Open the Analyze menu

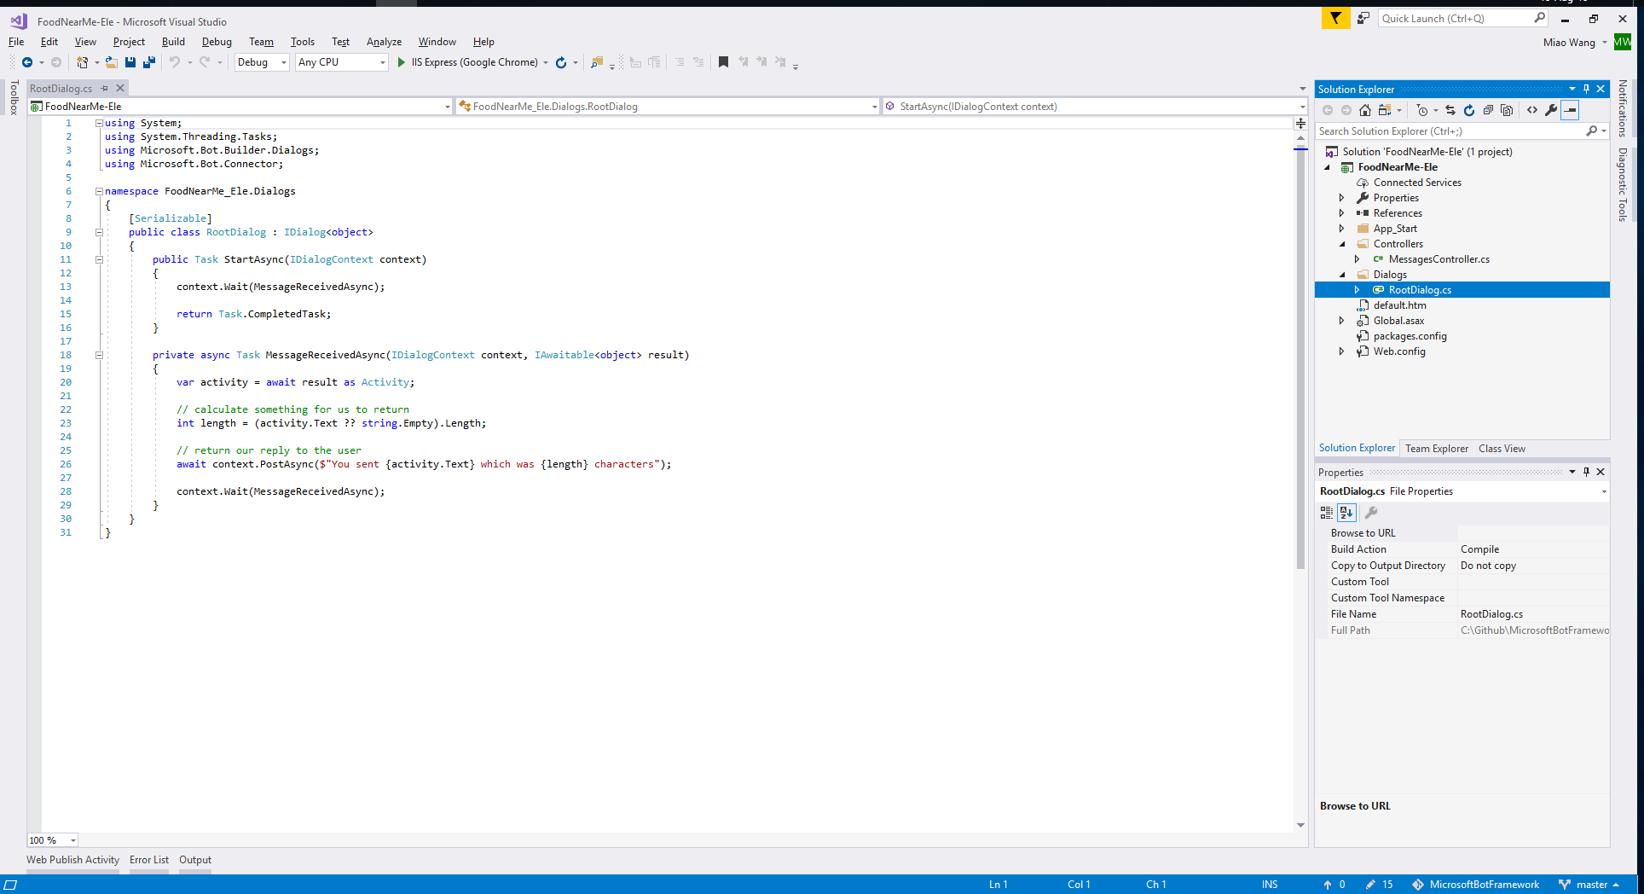coord(384,42)
